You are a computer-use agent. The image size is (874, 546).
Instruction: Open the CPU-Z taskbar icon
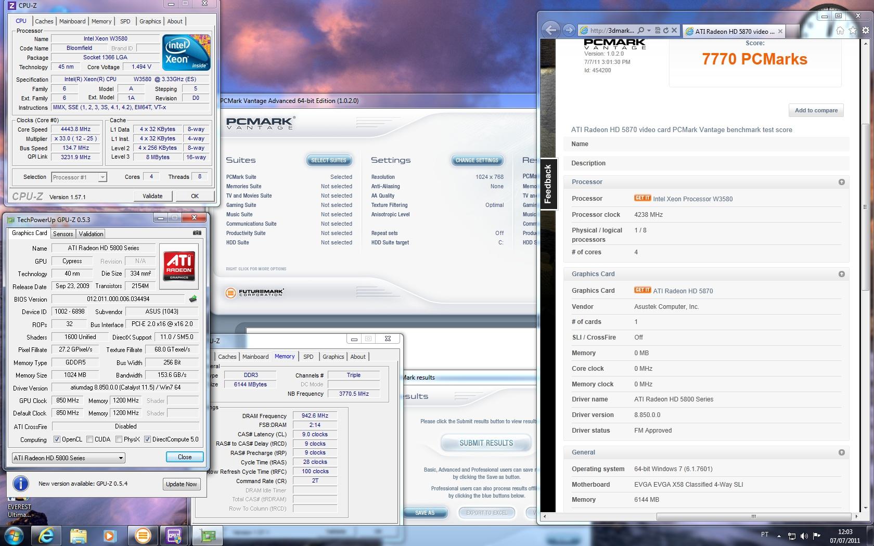coord(174,536)
